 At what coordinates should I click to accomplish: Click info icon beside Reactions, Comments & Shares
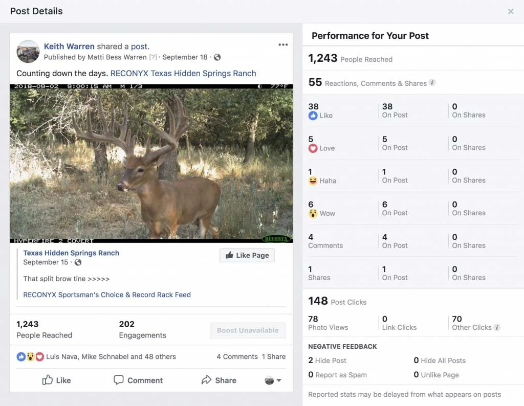[432, 82]
